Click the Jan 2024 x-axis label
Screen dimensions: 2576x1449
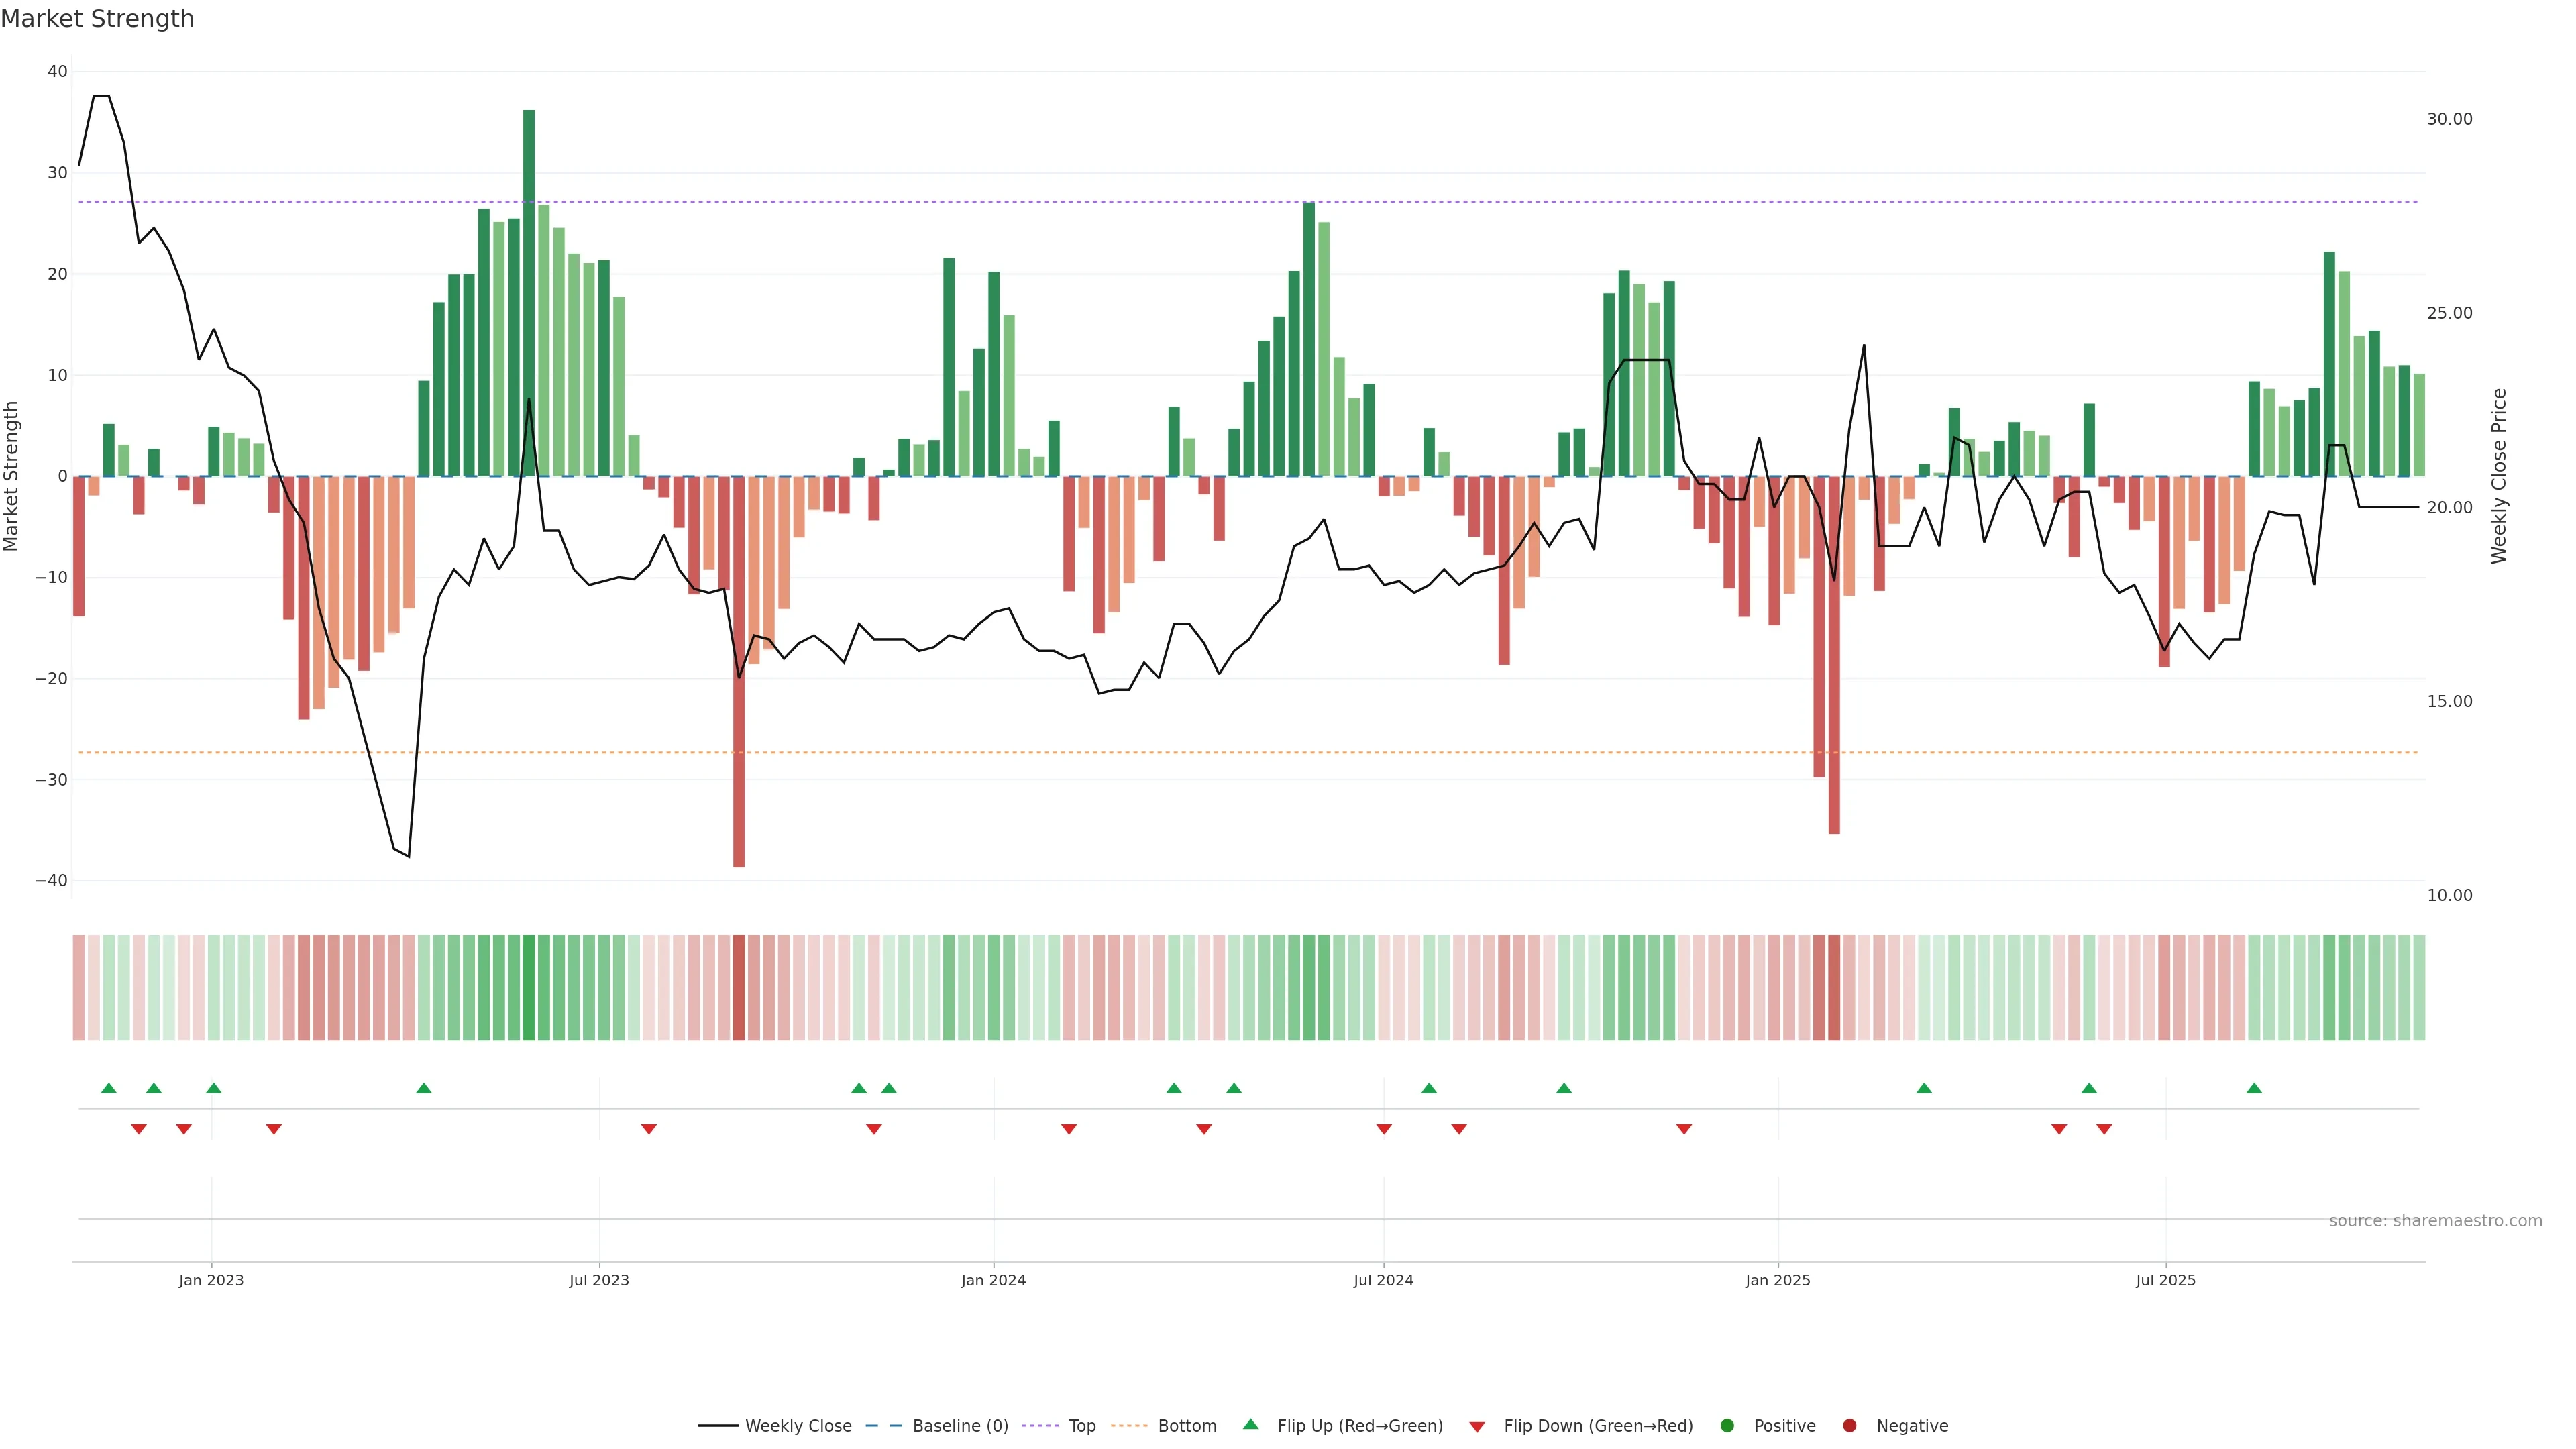coord(993,1280)
